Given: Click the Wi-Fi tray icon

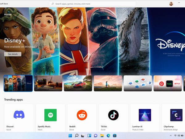Looking at the screenshot, I should coord(175,136).
